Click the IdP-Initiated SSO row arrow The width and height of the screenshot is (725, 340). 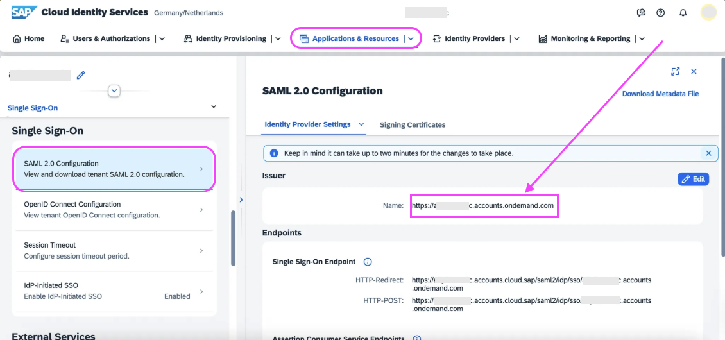pos(201,291)
